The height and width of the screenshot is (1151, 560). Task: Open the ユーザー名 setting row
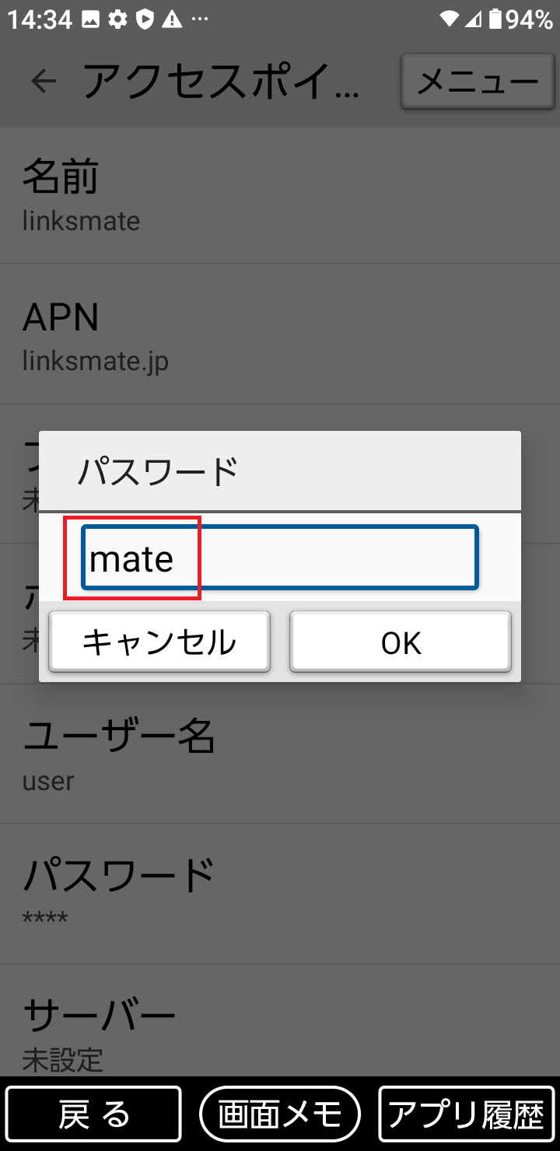point(280,754)
